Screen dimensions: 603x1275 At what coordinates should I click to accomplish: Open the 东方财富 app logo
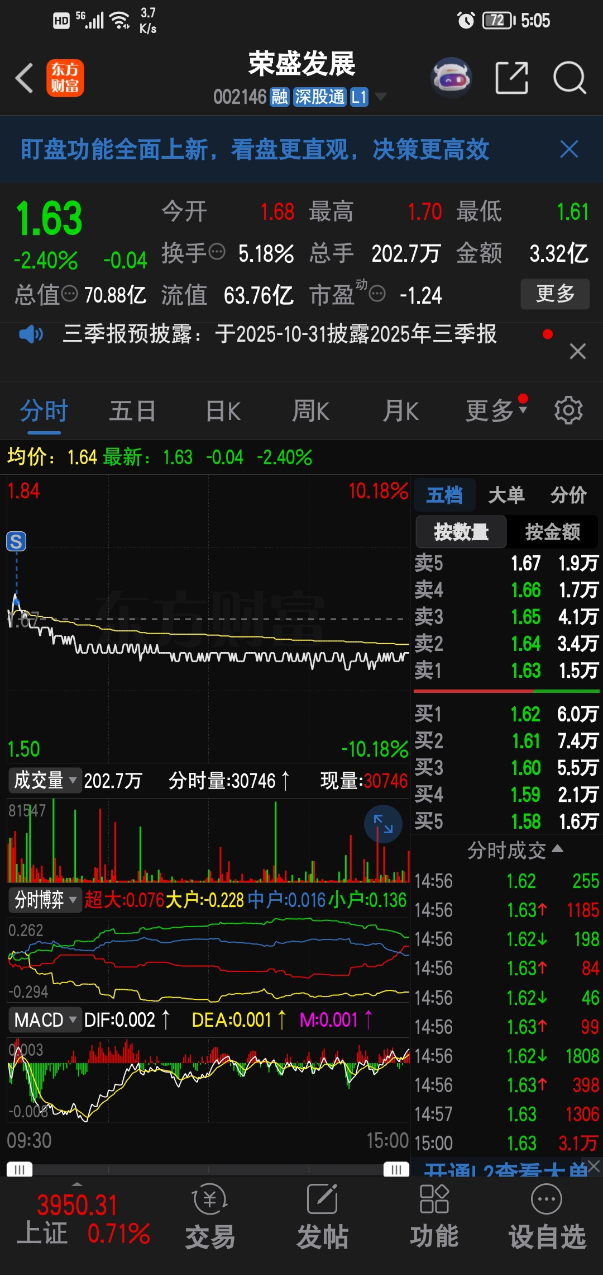65,78
